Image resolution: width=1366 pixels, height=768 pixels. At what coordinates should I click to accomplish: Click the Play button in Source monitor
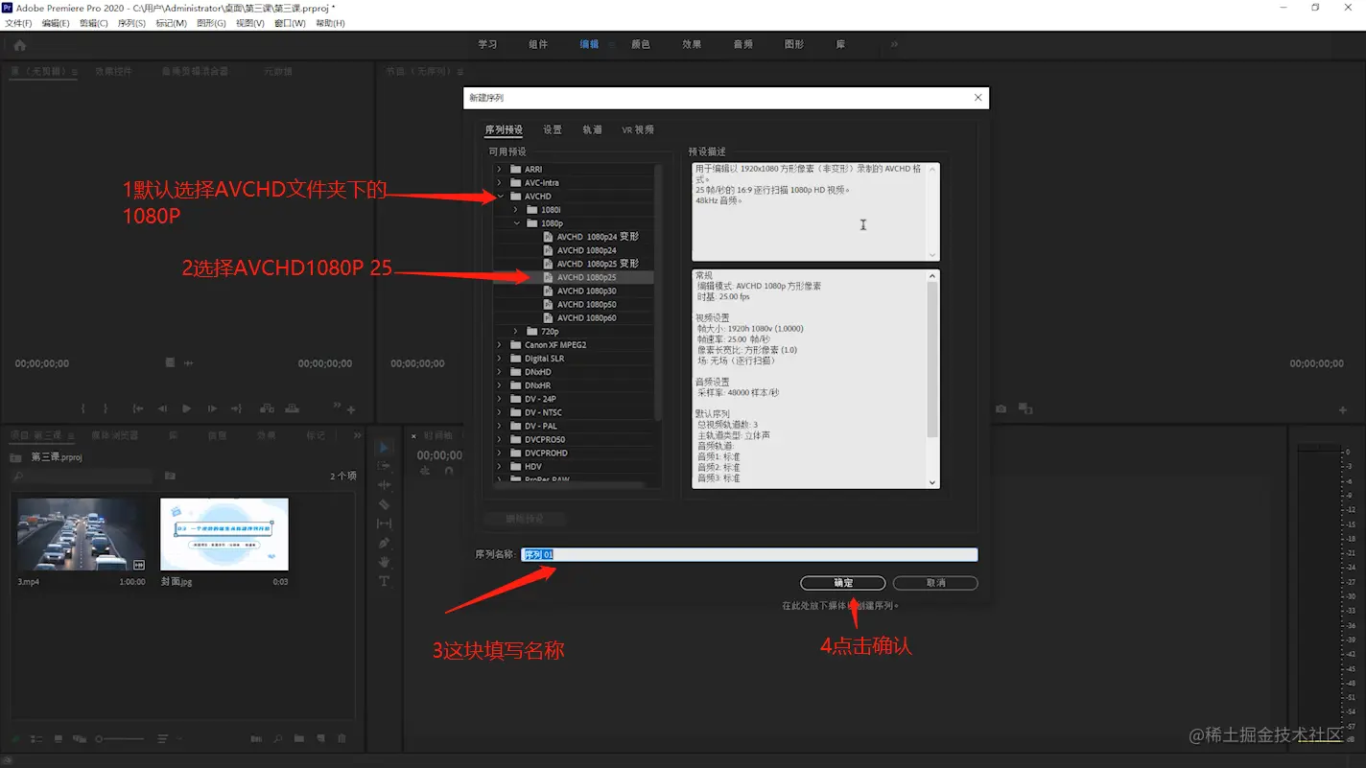[x=186, y=408]
